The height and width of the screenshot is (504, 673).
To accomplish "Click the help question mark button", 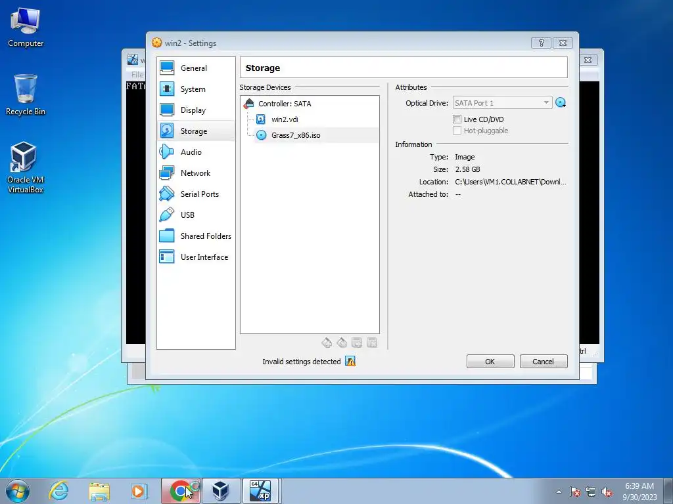I will tap(542, 43).
